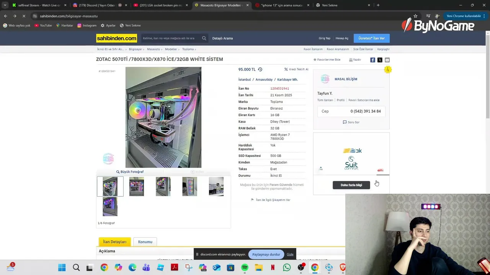Focus the listing search input field
The image size is (490, 275).
171,38
